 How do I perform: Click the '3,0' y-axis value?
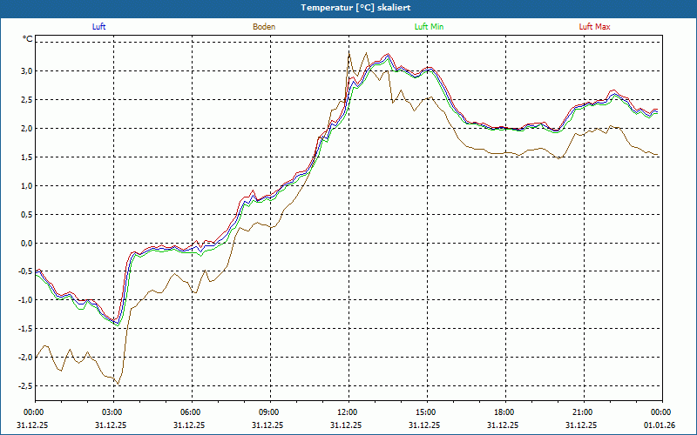click(x=27, y=71)
